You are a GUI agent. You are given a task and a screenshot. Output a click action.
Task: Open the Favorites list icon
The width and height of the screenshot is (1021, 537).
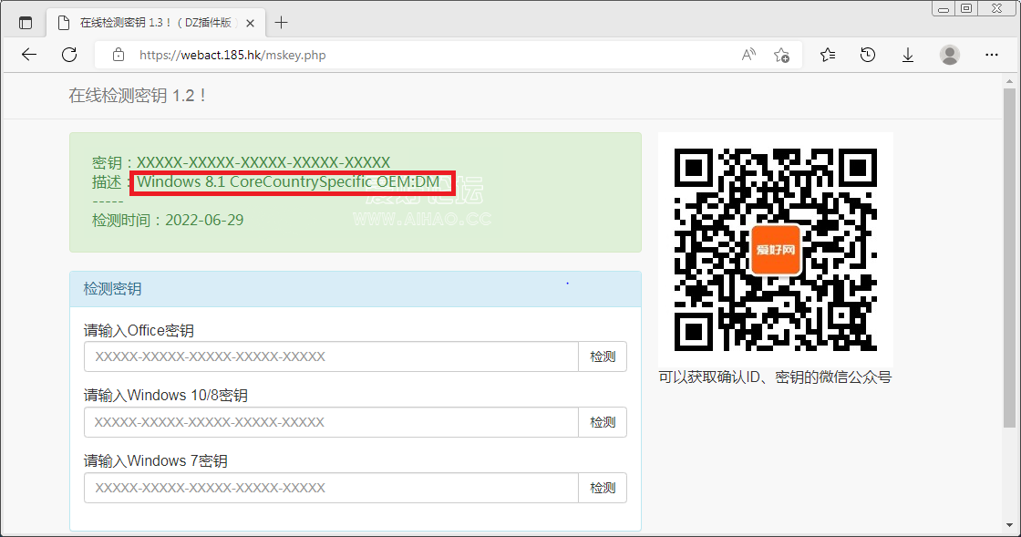coord(828,55)
